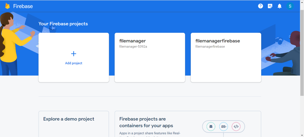Click the vertical scrollbar thumb
The width and height of the screenshot is (304, 137).
click(302, 52)
